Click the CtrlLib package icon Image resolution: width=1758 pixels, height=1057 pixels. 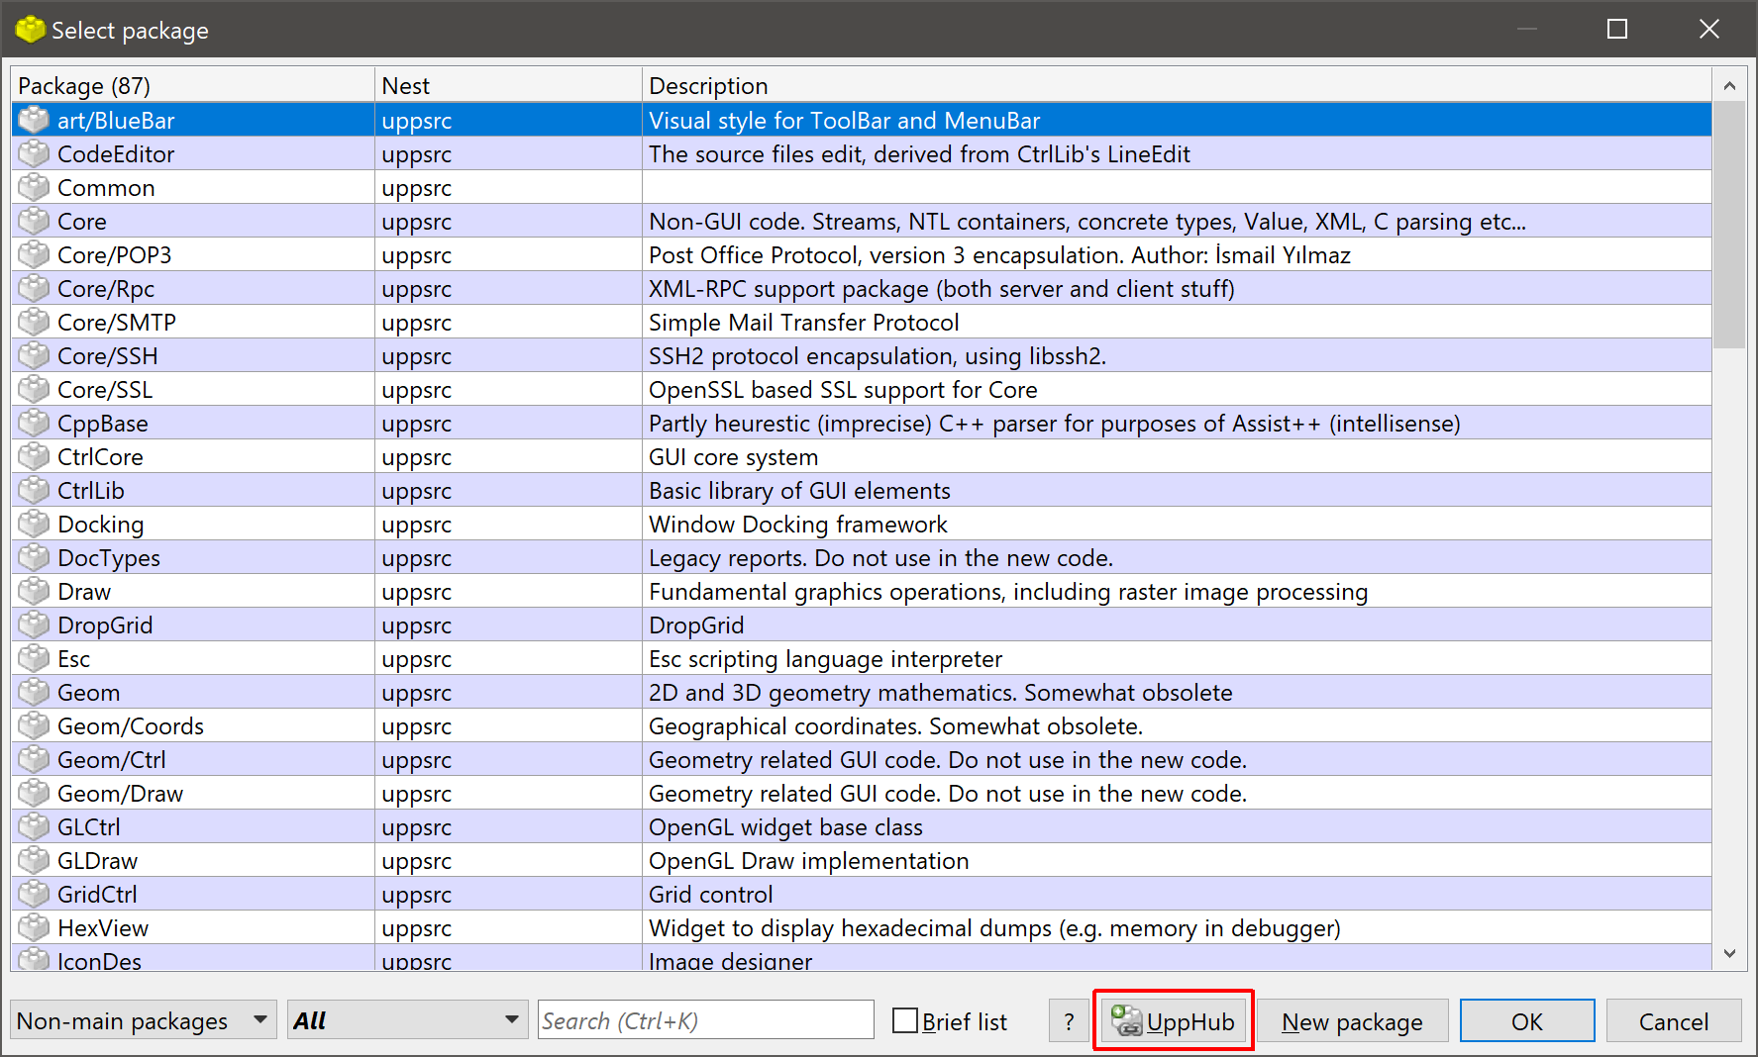[x=34, y=490]
